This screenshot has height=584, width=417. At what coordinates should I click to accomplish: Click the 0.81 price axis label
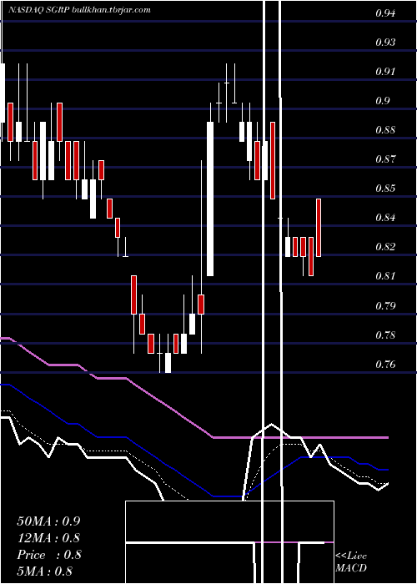(x=385, y=275)
